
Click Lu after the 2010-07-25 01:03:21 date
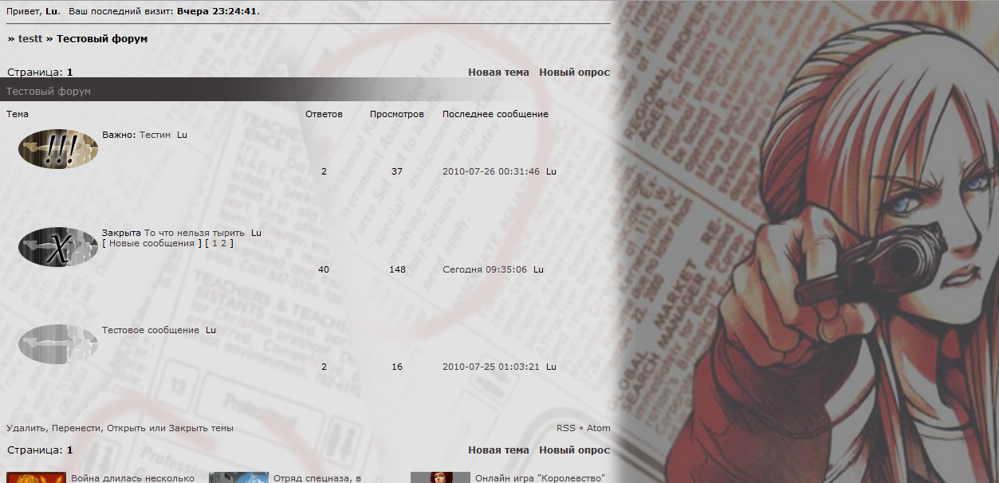(x=551, y=367)
